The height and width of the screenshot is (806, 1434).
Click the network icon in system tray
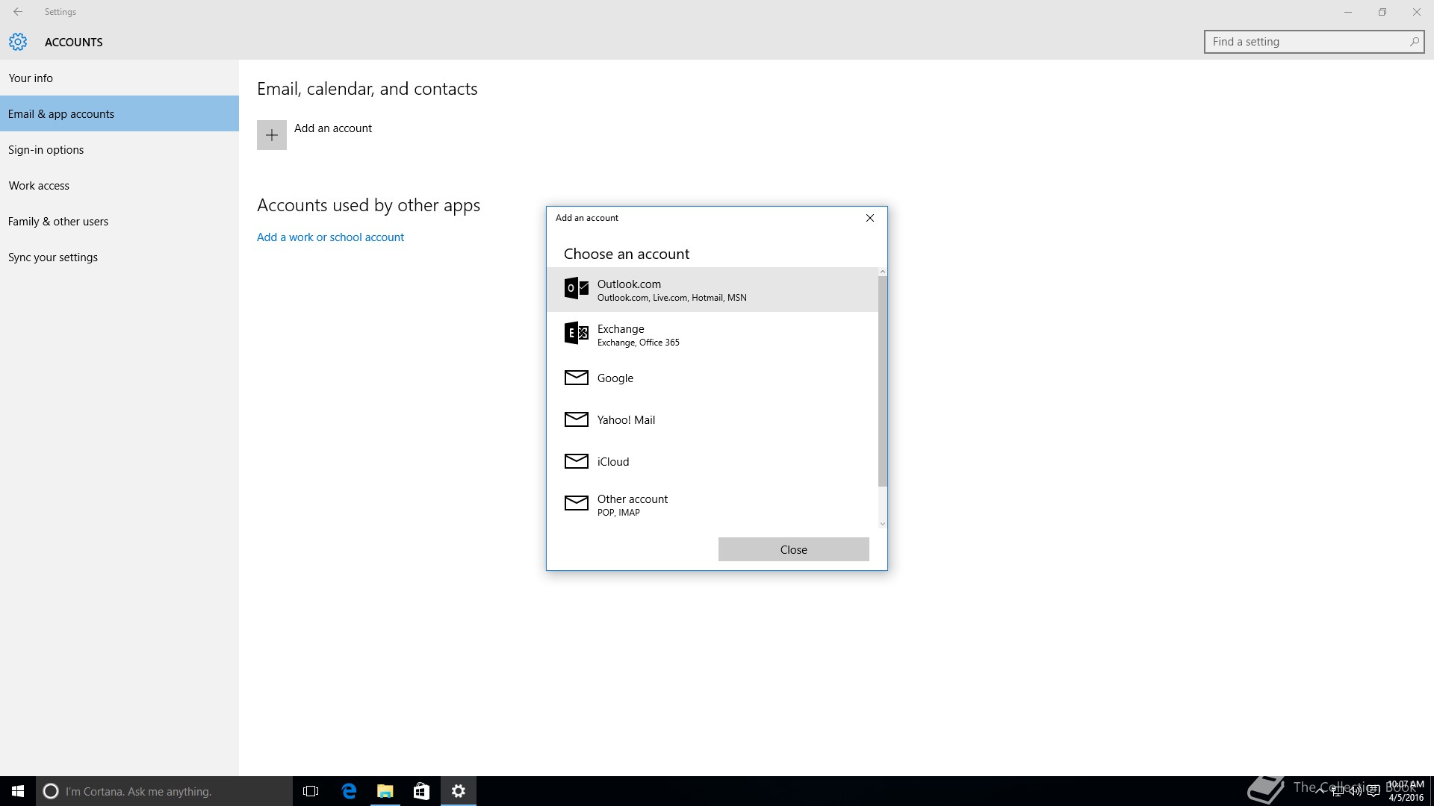tap(1337, 791)
